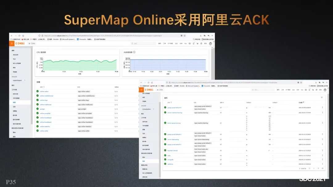The image size is (333, 187).
Task: Open the redis service link
Action: [x=169, y=155]
